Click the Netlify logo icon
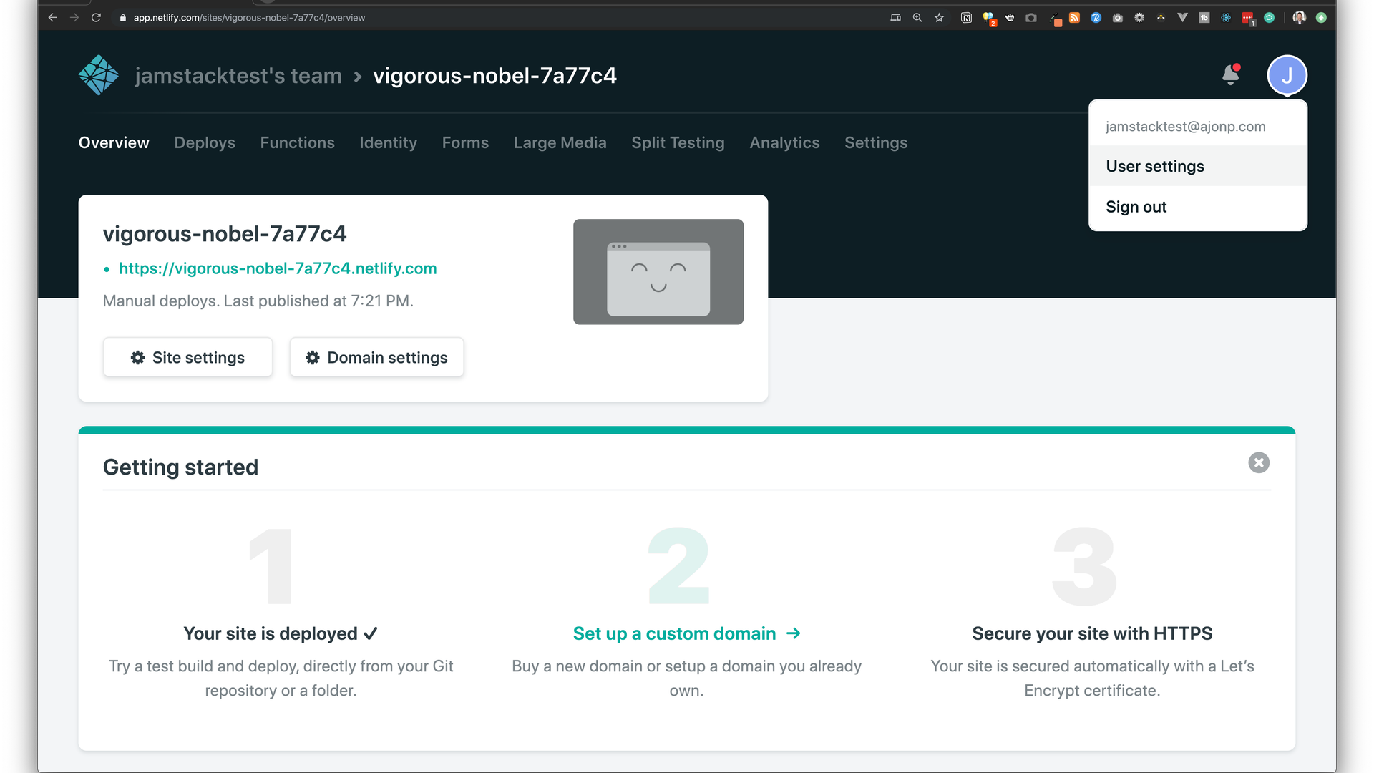The image size is (1374, 773). click(99, 75)
